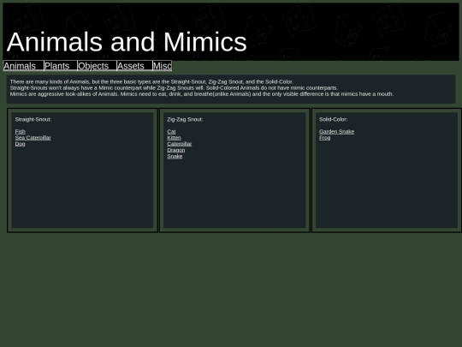Click the Animals and Mimics page title
The image size is (462, 347).
coord(127,42)
